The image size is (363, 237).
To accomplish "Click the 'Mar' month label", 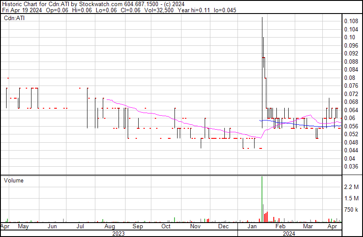I will pyautogui.click(x=308, y=227).
